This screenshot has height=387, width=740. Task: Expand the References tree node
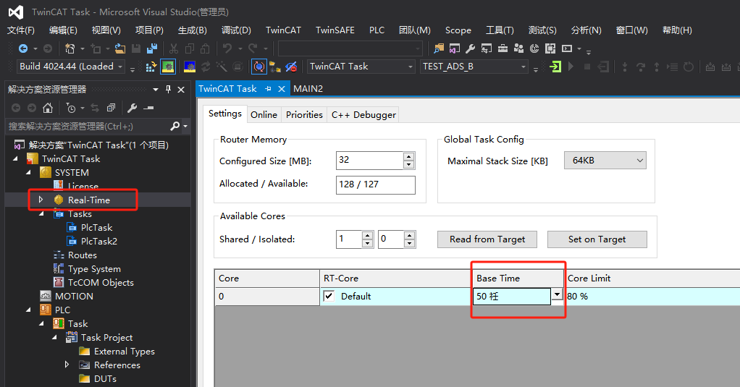click(x=67, y=365)
